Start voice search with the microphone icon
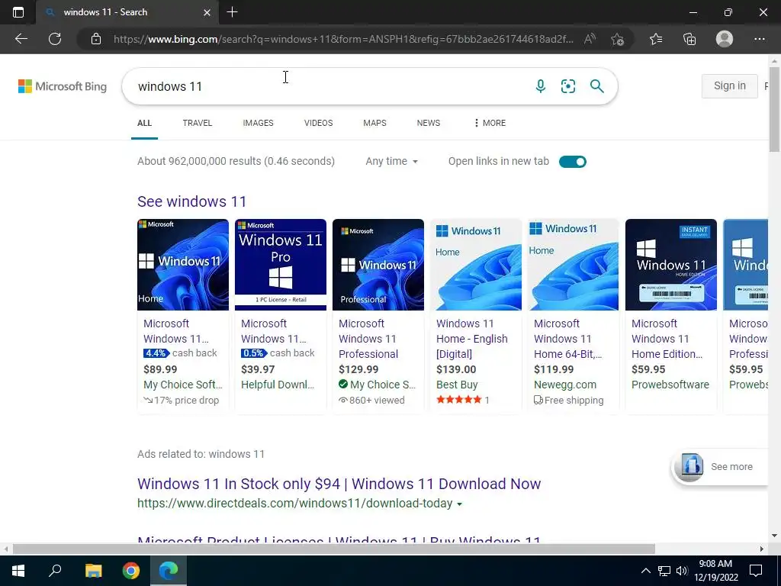781x586 pixels. pyautogui.click(x=541, y=86)
